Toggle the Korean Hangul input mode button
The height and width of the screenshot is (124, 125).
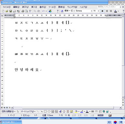click(x=121, y=122)
